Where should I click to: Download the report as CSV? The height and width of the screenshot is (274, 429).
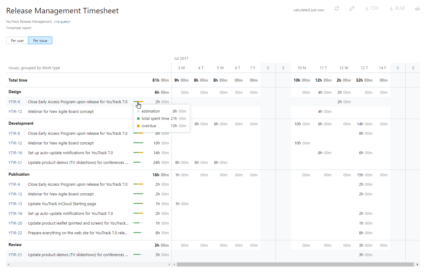click(371, 8)
